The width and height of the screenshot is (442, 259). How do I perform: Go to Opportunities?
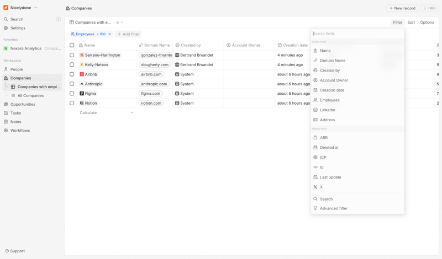[32, 104]
